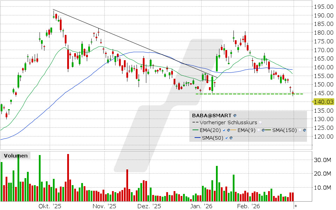336x210 pixels.
Task: Uncheck the SMA(50) checkbox
Action: tap(226, 138)
